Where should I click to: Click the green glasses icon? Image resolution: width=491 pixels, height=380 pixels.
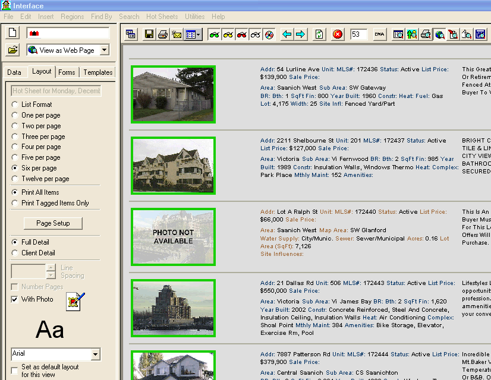[x=214, y=34]
